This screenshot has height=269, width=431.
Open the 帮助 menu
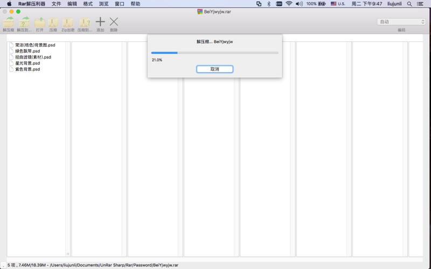click(x=135, y=4)
